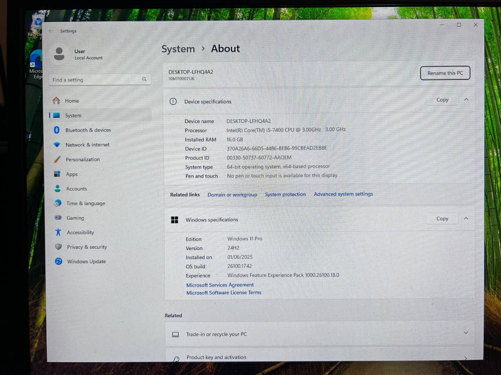Click the Rename this PC button
This screenshot has width=501, height=375.
(x=445, y=73)
